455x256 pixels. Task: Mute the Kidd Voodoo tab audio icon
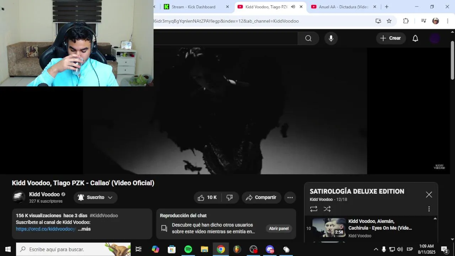click(x=293, y=7)
